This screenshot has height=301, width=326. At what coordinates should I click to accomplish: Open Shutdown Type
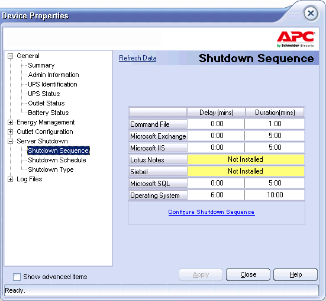51,169
